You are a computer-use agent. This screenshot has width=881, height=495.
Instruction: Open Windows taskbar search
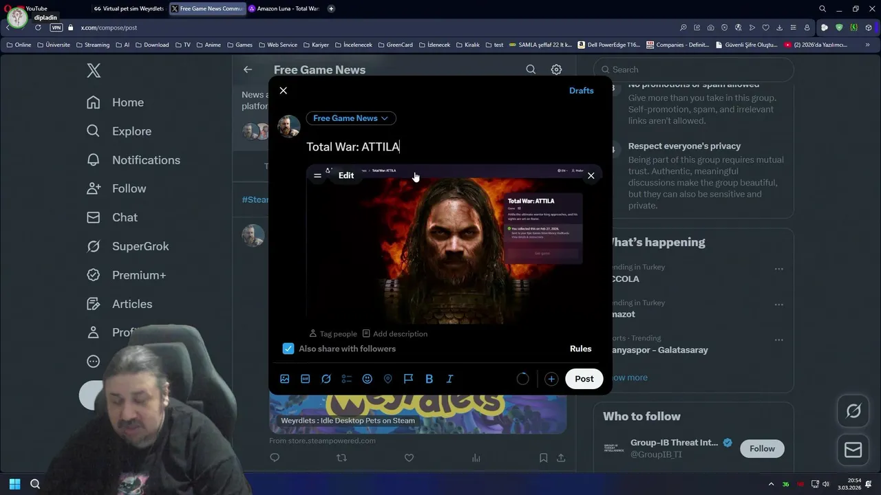(x=35, y=484)
